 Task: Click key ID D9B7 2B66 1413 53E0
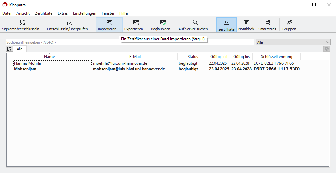pos(277,69)
